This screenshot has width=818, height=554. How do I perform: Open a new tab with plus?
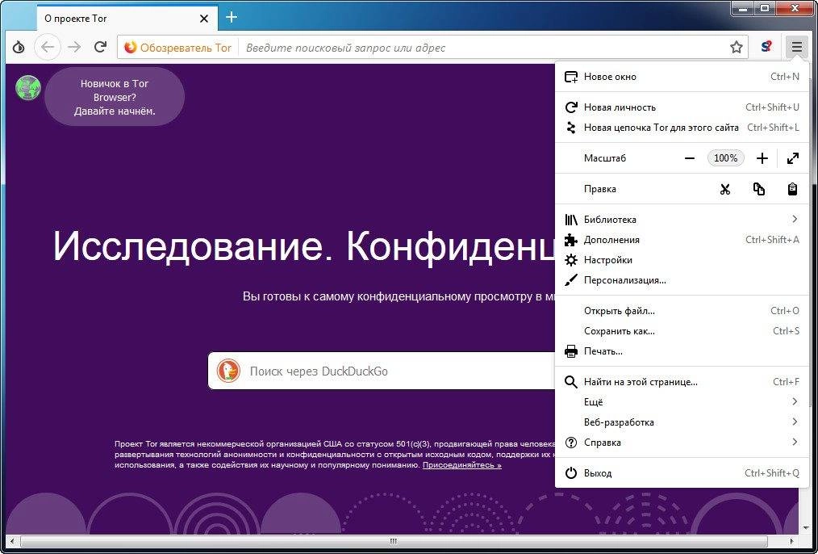coord(231,18)
